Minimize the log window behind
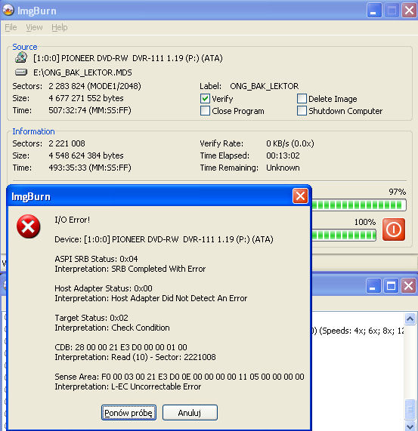Image resolution: width=418 pixels, height=431 pixels. coord(373,286)
